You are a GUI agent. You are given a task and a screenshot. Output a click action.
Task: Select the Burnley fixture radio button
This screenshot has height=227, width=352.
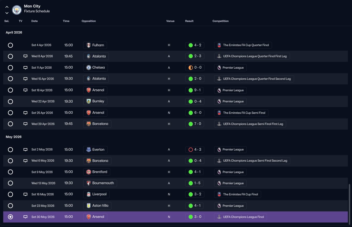(x=10, y=101)
